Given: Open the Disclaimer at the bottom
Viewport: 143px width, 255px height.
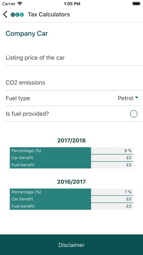Looking at the screenshot, I should click(x=71, y=245).
